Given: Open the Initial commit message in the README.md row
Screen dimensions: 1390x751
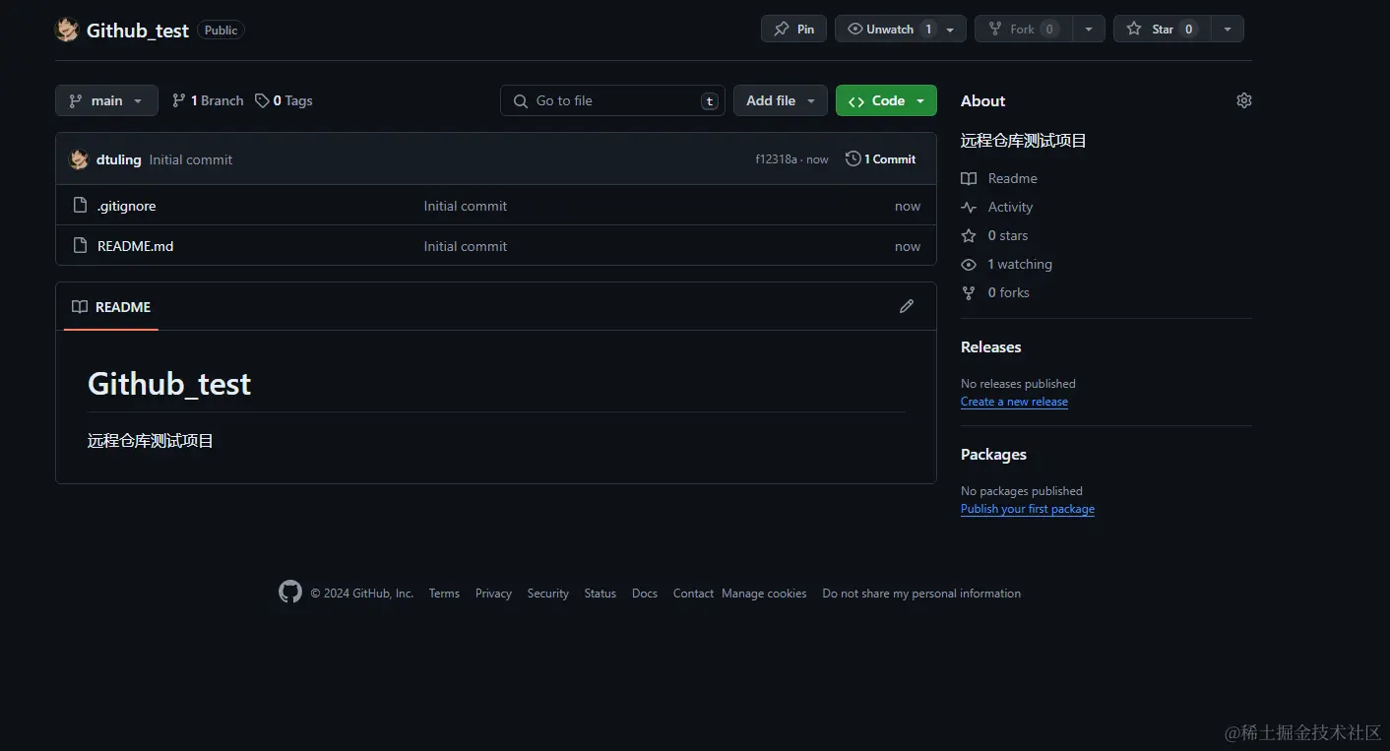Looking at the screenshot, I should click(466, 246).
